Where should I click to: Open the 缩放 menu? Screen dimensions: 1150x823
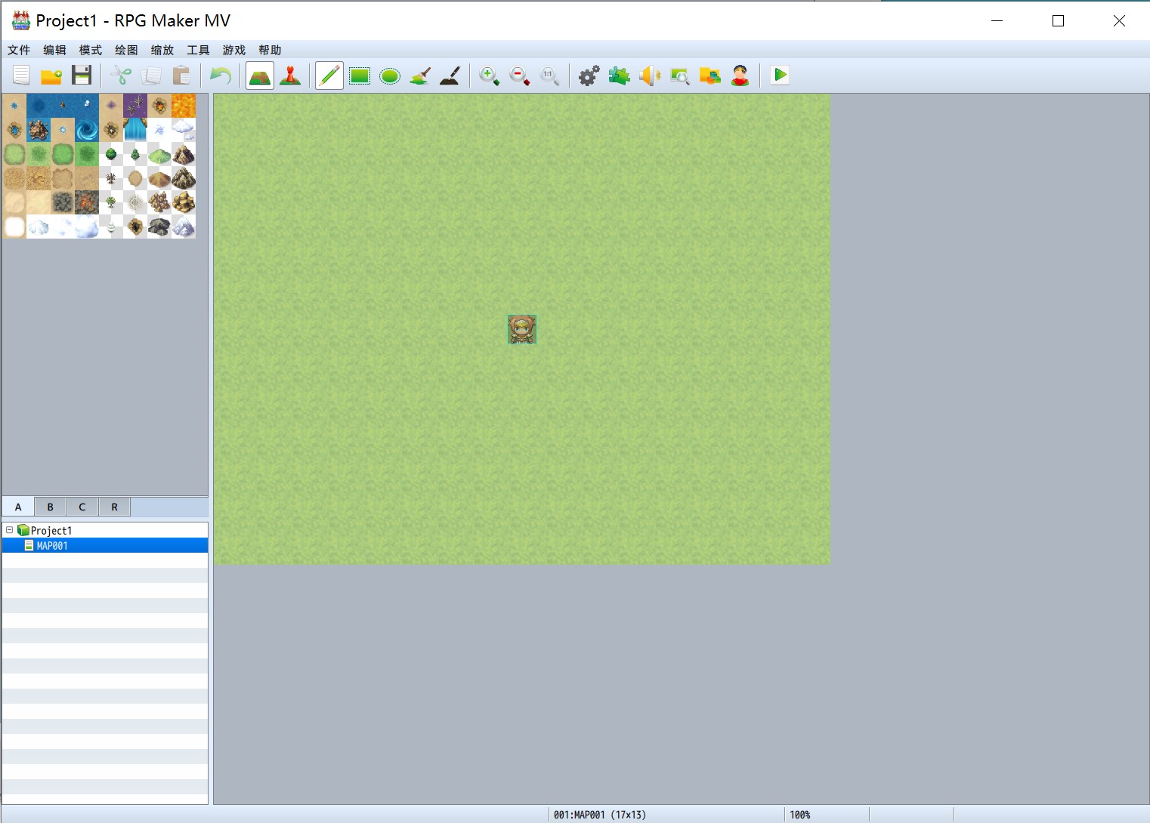click(x=162, y=50)
